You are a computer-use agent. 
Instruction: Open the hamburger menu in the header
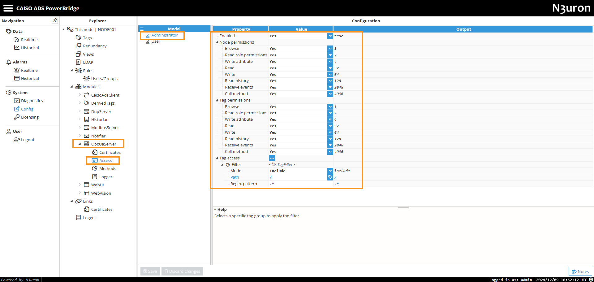click(x=8, y=8)
